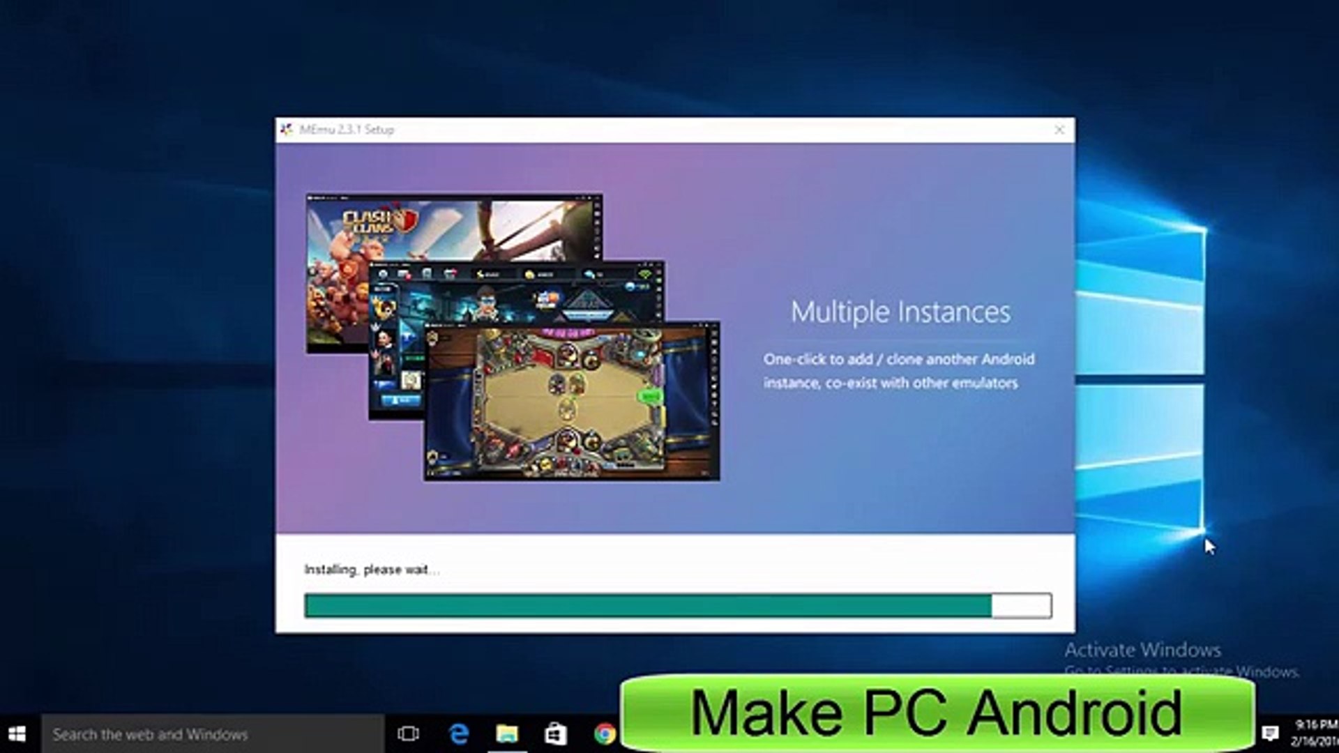Click the installation progress bar
Image resolution: width=1339 pixels, height=753 pixels.
click(647, 605)
